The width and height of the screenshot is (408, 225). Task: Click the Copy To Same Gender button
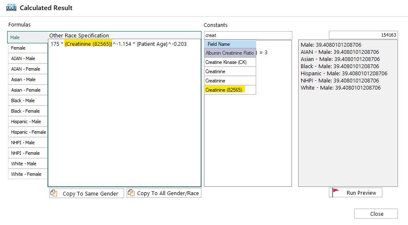tap(87, 193)
